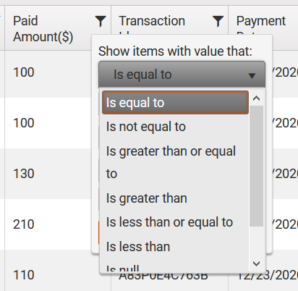Click the operator list scroll-down arrow

[x=256, y=263]
